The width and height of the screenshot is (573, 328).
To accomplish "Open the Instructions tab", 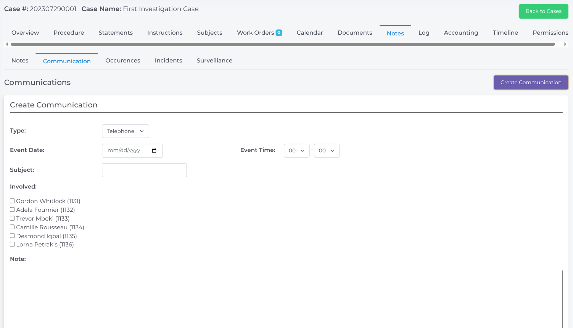I will (165, 33).
